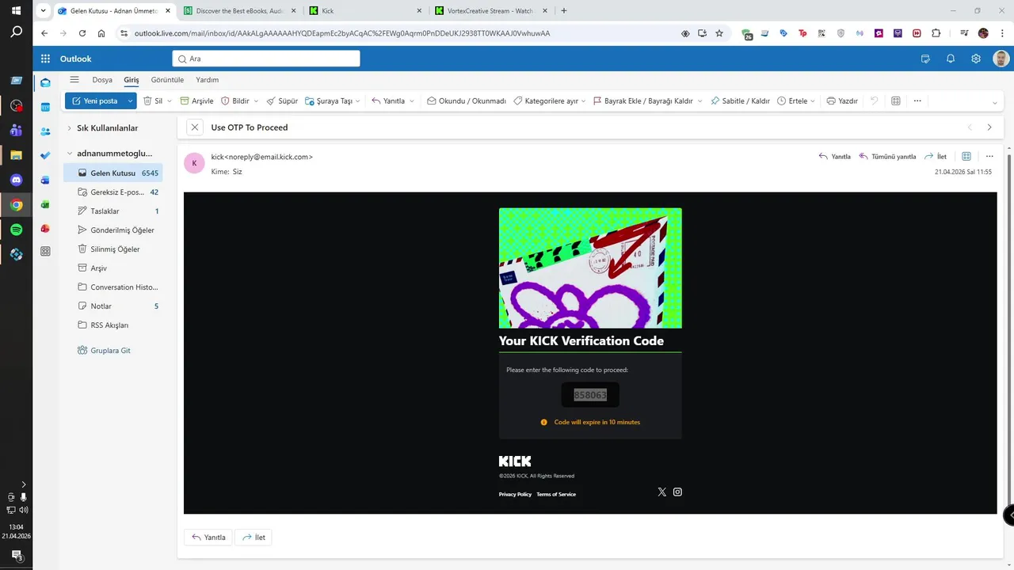Click the Instagram icon in KICK email
1014x570 pixels.
pos(677,492)
